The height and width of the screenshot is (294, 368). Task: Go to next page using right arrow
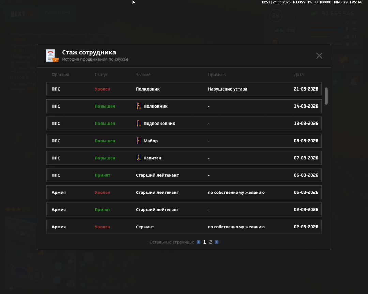217,242
